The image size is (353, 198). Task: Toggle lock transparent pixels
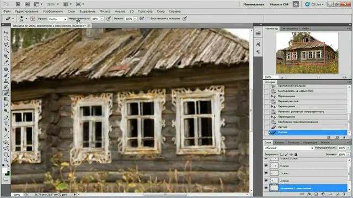pyautogui.click(x=282, y=155)
